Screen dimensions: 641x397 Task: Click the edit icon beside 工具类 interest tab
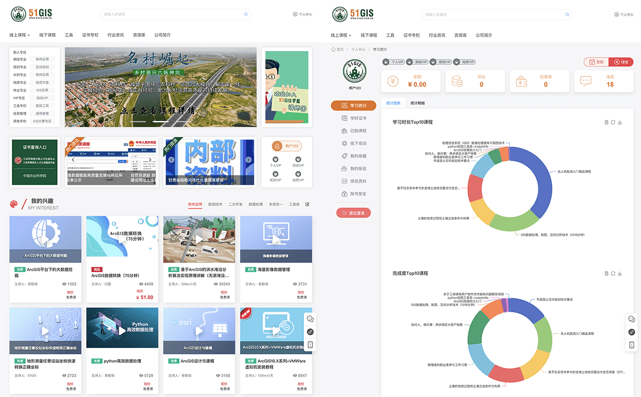307,204
